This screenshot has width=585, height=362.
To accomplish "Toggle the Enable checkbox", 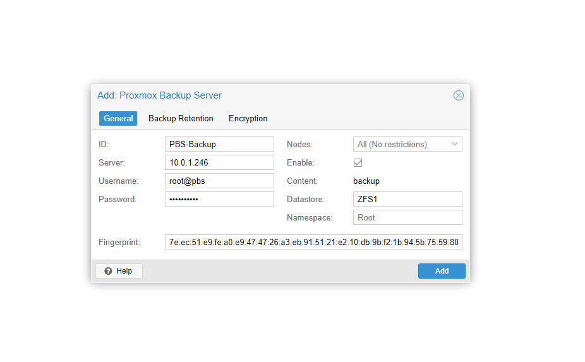I will click(358, 163).
